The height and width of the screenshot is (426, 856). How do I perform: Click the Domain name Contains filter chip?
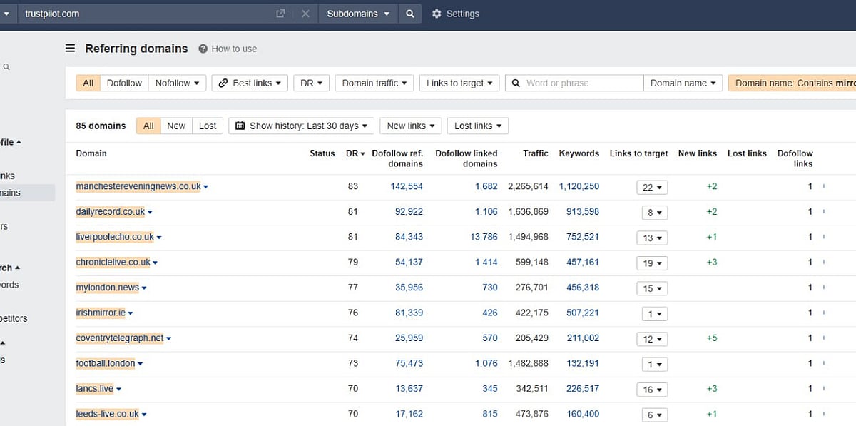click(x=793, y=83)
